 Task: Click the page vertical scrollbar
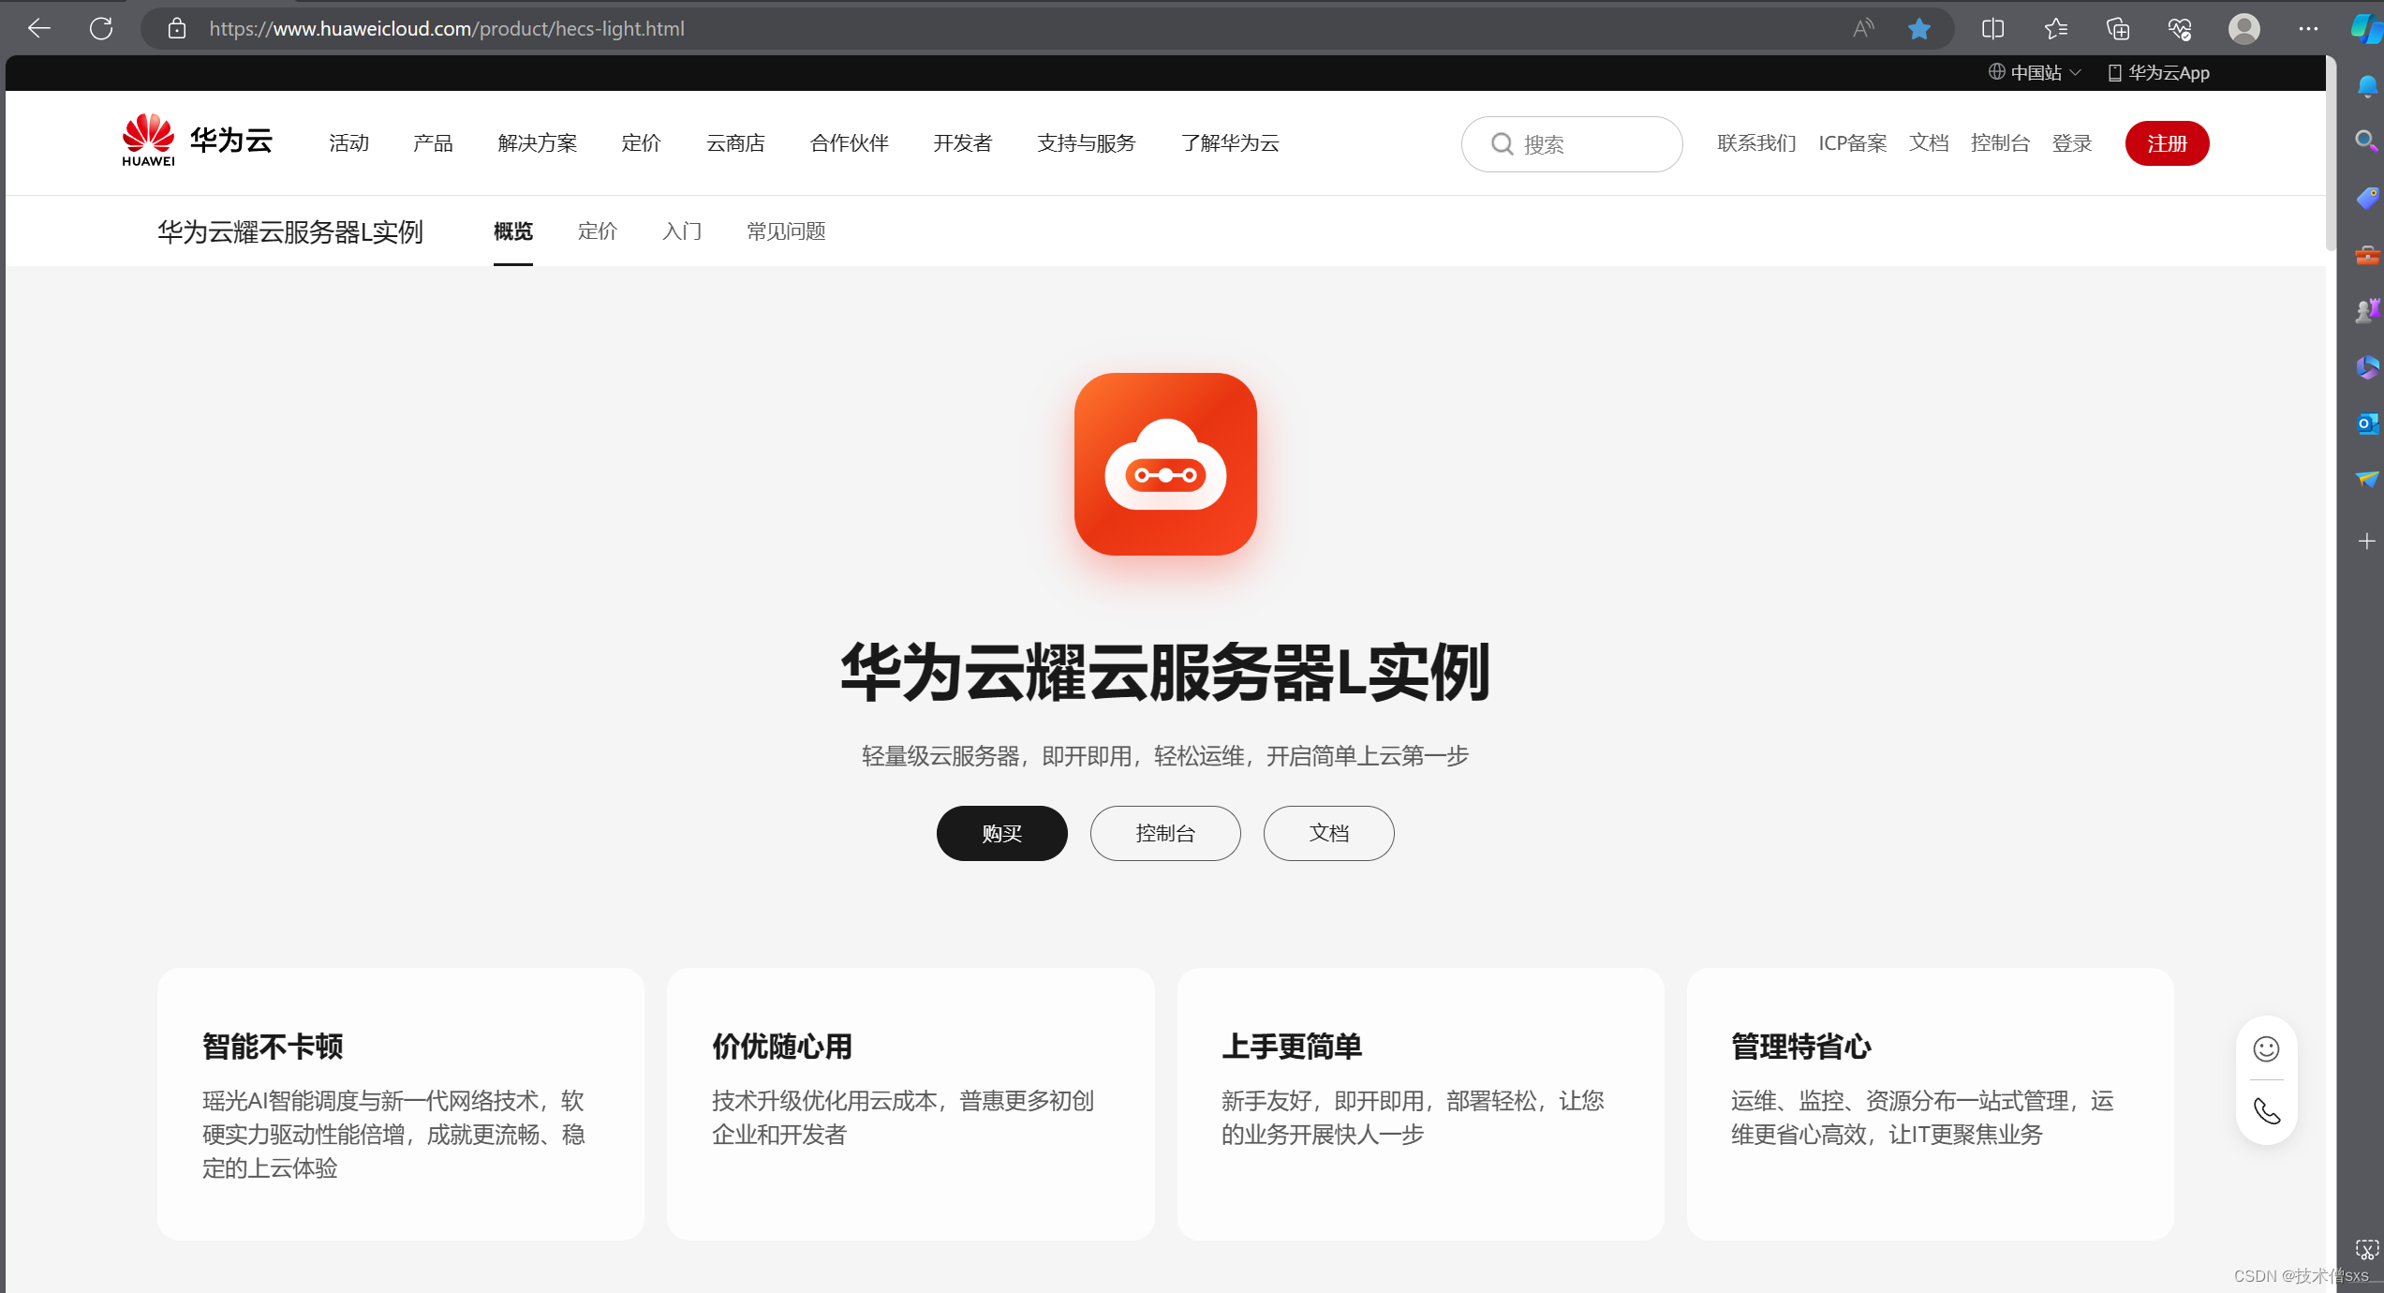2331,154
